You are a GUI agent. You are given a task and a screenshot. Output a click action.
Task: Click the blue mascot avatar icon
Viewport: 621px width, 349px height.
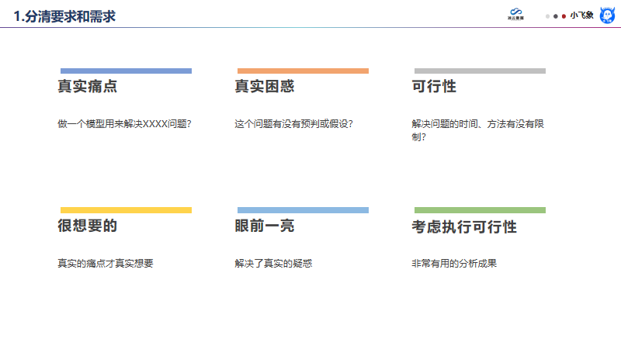[607, 16]
